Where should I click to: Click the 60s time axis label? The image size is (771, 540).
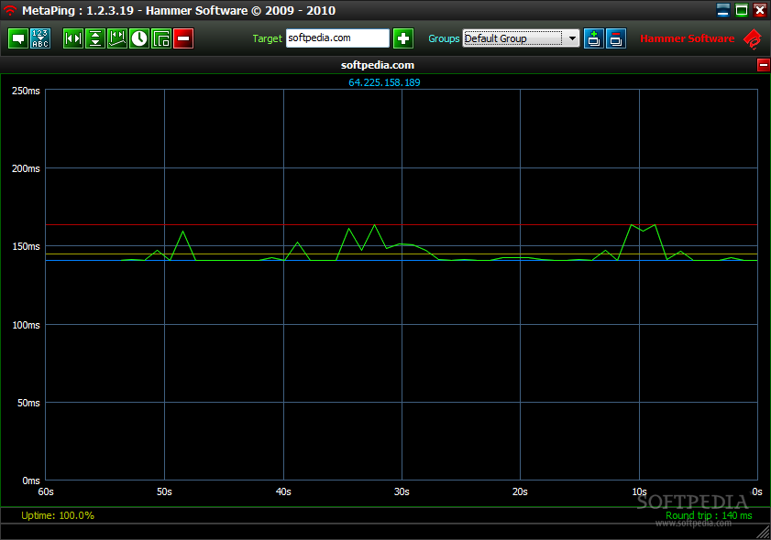(46, 491)
